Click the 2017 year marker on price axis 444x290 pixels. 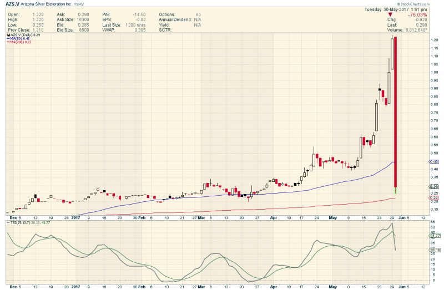(x=75, y=218)
